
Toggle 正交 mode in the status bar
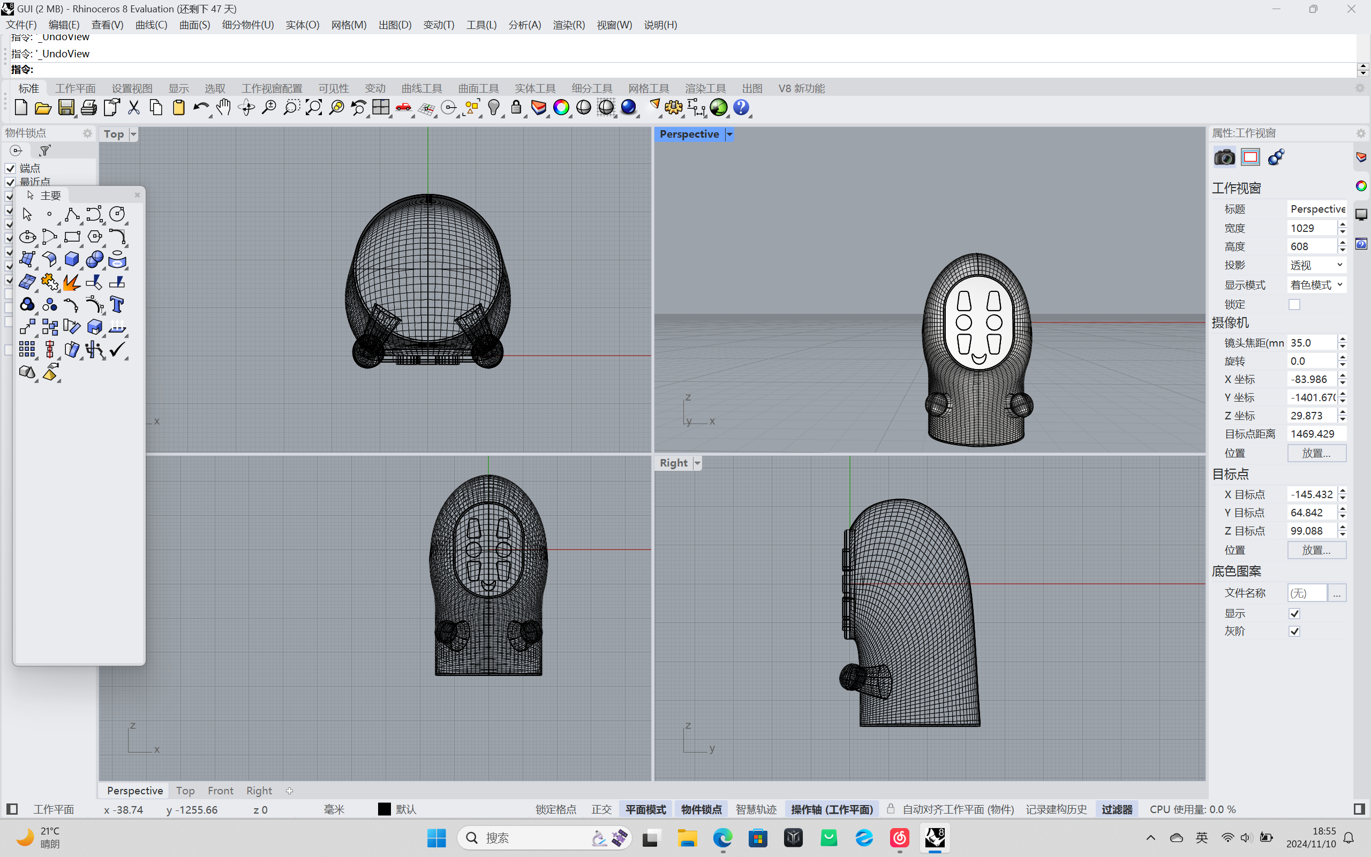click(x=601, y=809)
